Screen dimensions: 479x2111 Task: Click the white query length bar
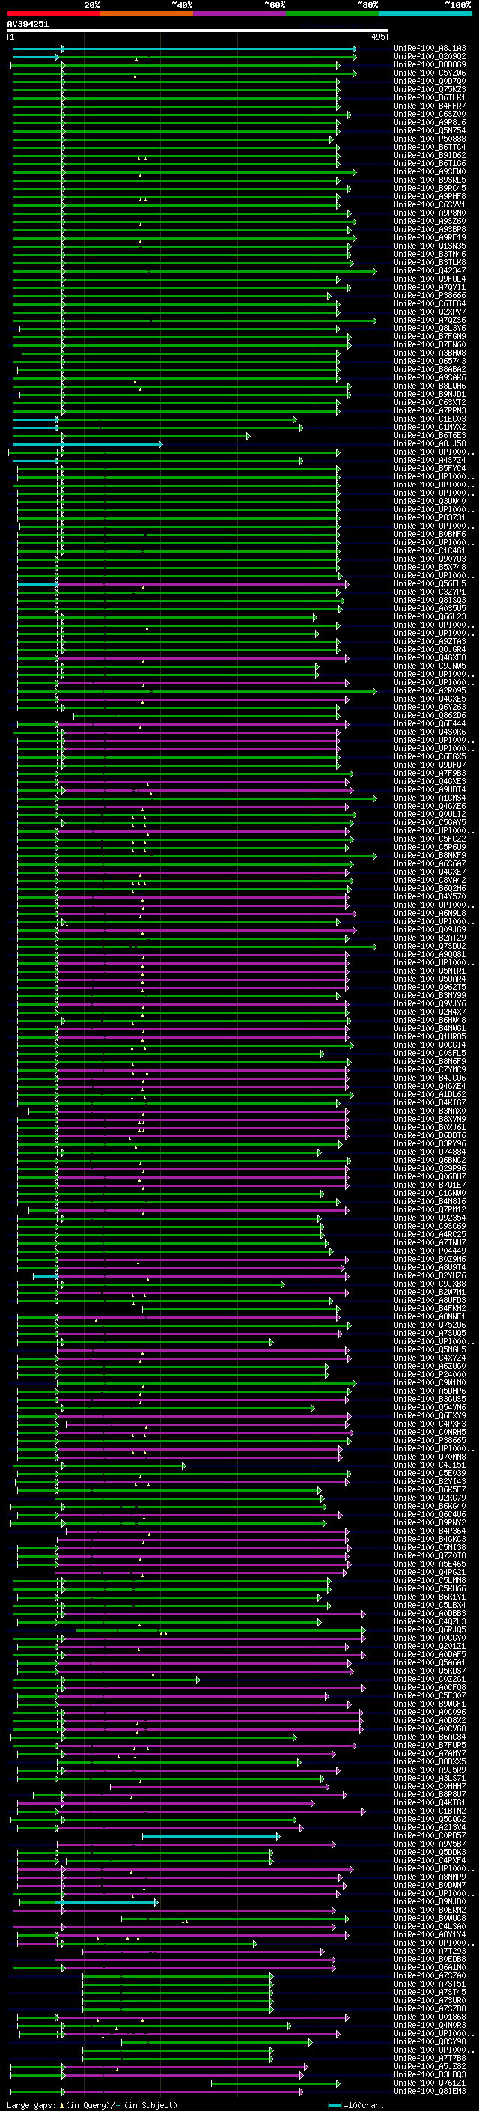(x=198, y=30)
